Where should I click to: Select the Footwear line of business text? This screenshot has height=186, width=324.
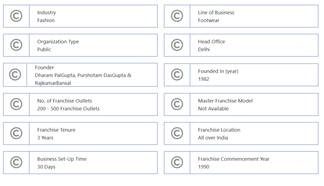click(209, 20)
